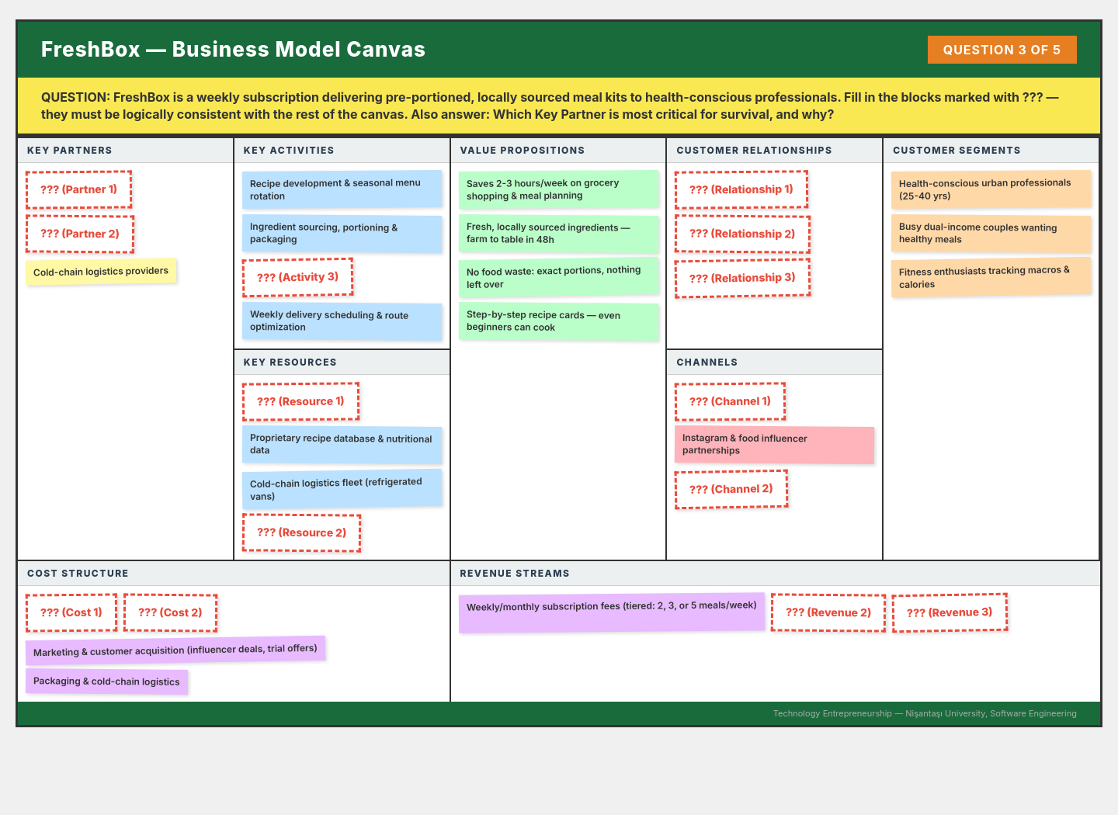The height and width of the screenshot is (815, 1118).
Task: Select the "??? (Cost 1)" placeholder box
Action: (71, 612)
